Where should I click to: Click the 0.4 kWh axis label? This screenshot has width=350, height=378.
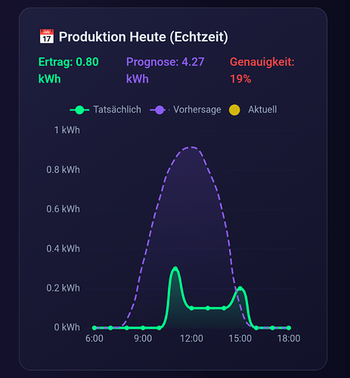click(63, 249)
